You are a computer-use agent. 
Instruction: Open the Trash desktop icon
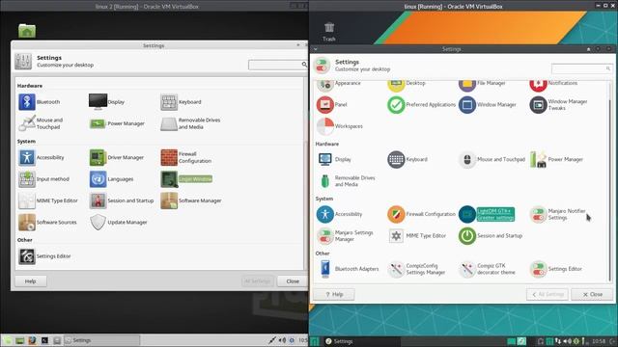(x=329, y=32)
